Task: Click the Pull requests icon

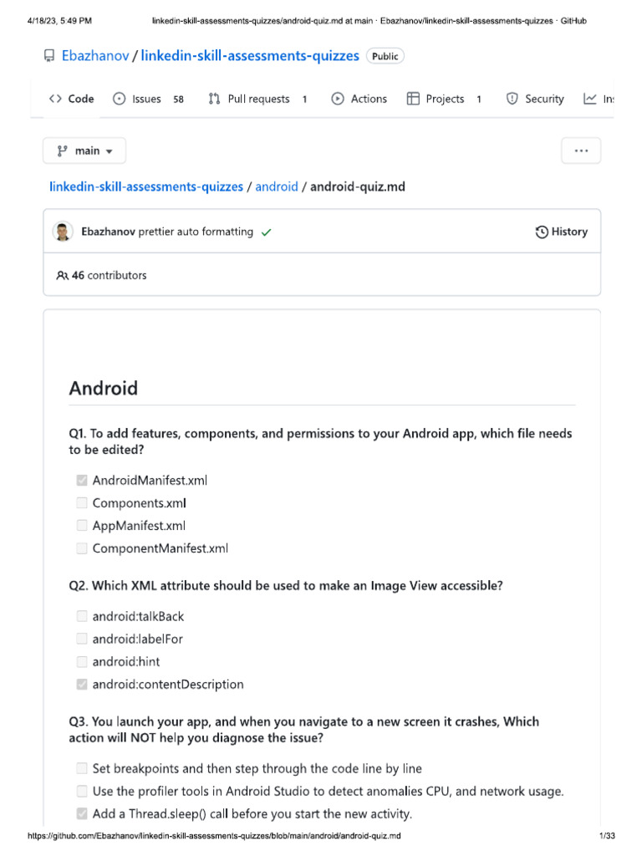Action: pos(215,99)
